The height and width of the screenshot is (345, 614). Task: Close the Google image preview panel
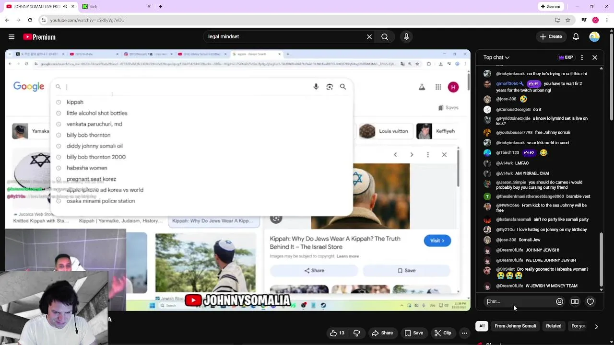click(444, 155)
